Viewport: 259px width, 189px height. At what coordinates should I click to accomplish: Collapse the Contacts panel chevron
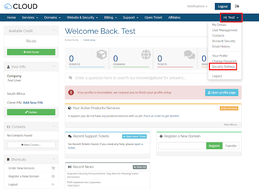click(x=54, y=126)
